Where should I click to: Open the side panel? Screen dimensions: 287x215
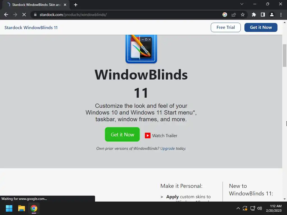(x=263, y=15)
